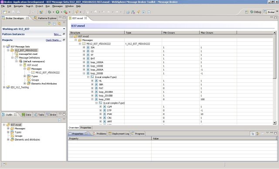
Task: Click the Structure column header
Action: [97, 33]
